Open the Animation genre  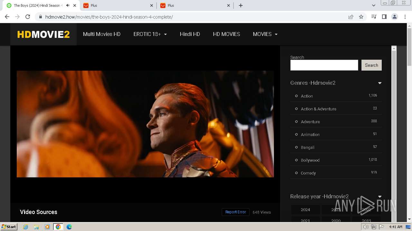[x=310, y=134]
